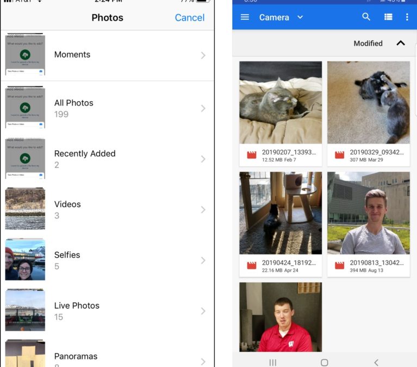Image resolution: width=417 pixels, height=367 pixels.
Task: Tap the Selfies album thumbnail
Action: point(25,259)
